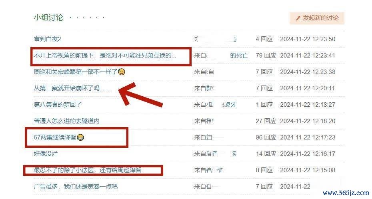Open thread 从第二案就开始崩坏了吗
Screen dimensions: 372x199
click(72, 88)
